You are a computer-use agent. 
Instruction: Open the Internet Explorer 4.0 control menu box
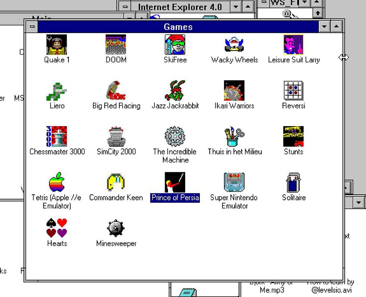coord(125,7)
